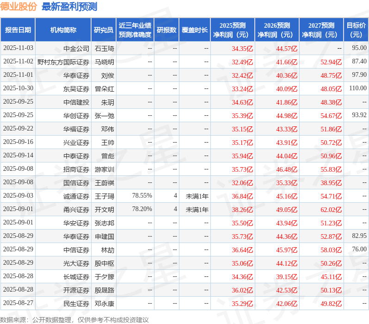Click target price 93.92
The height and width of the screenshot is (324, 369).
pyautogui.click(x=359, y=115)
